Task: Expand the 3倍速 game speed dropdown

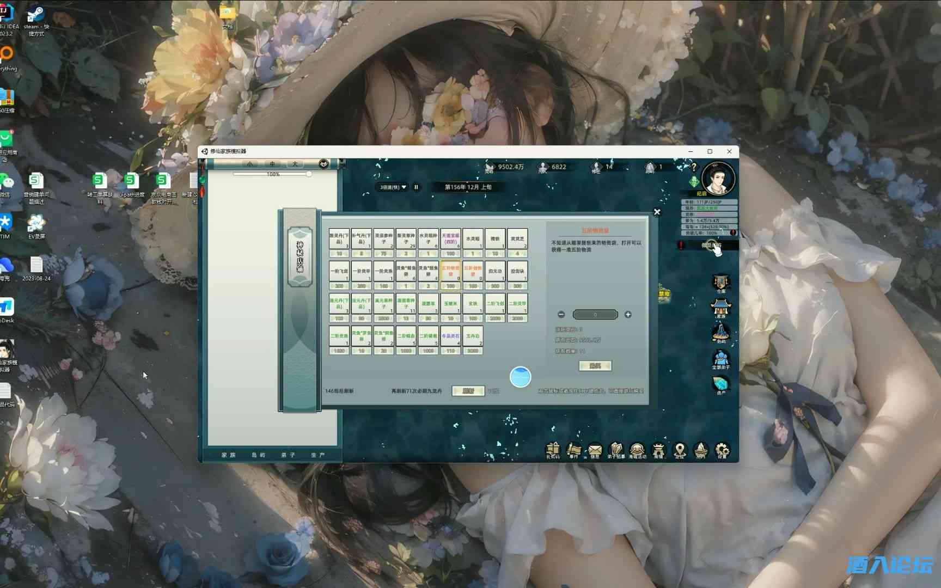Action: click(393, 187)
